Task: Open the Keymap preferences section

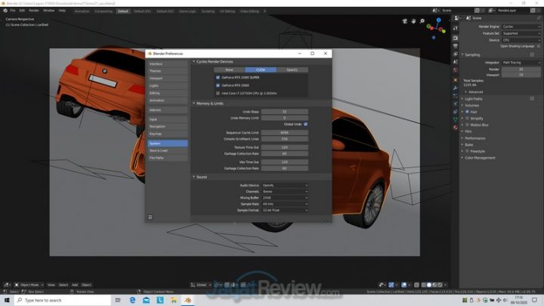Action: (x=168, y=134)
